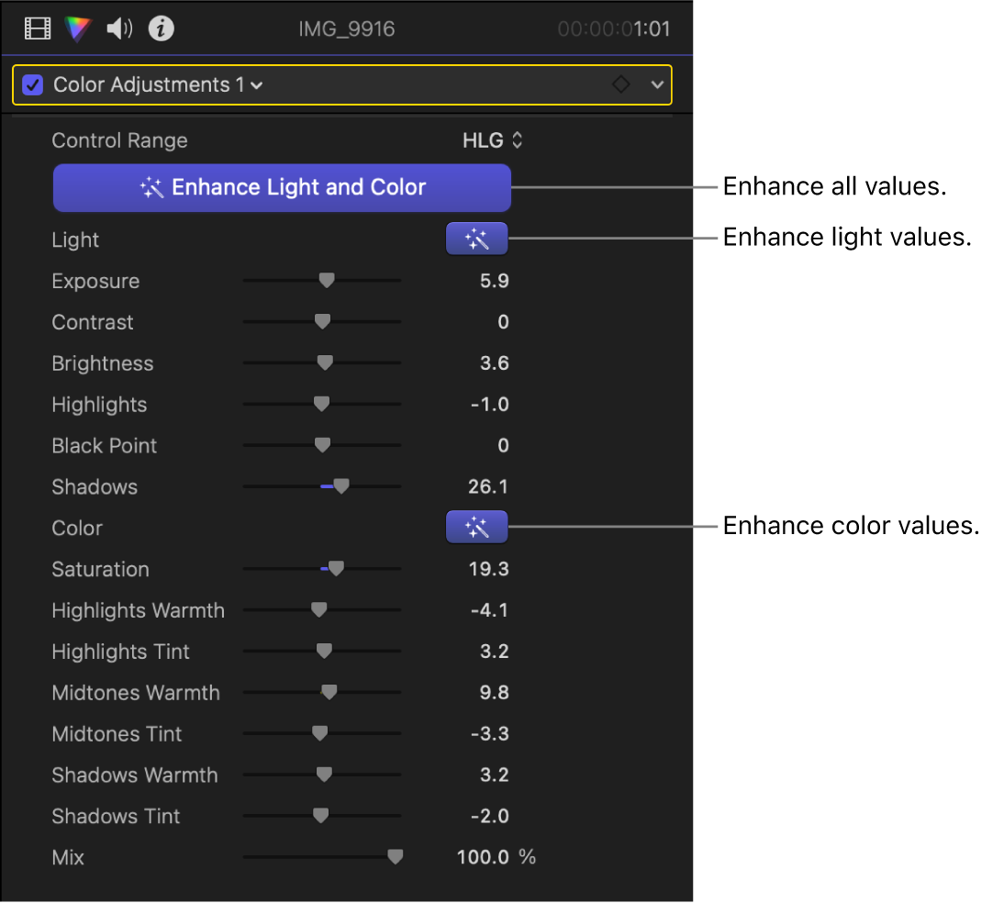Click the IMG_9916 title

tap(346, 28)
